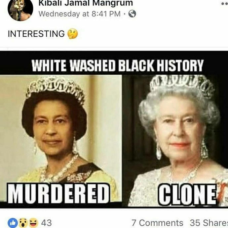Image resolution: width=228 pixels, height=228 pixels.
Task: Click the thinking face emoji
Action: tap(73, 34)
